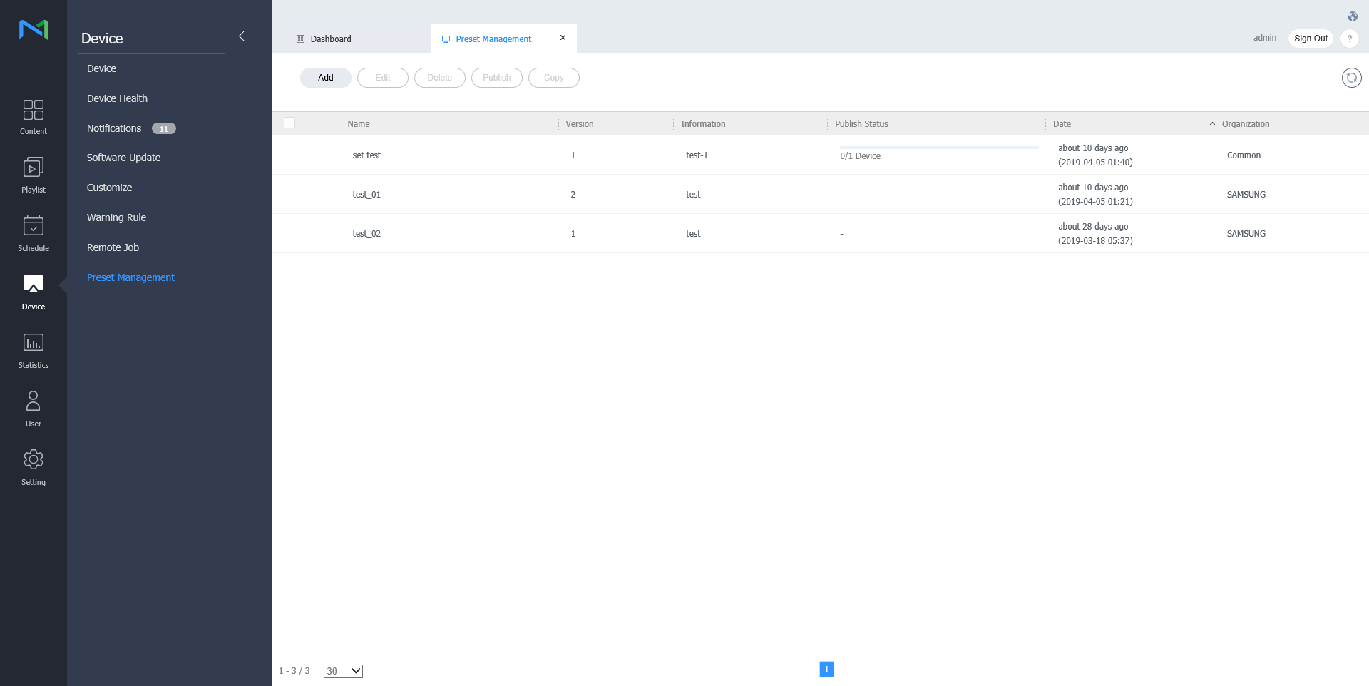Click the publish progress bar for set test

point(938,148)
